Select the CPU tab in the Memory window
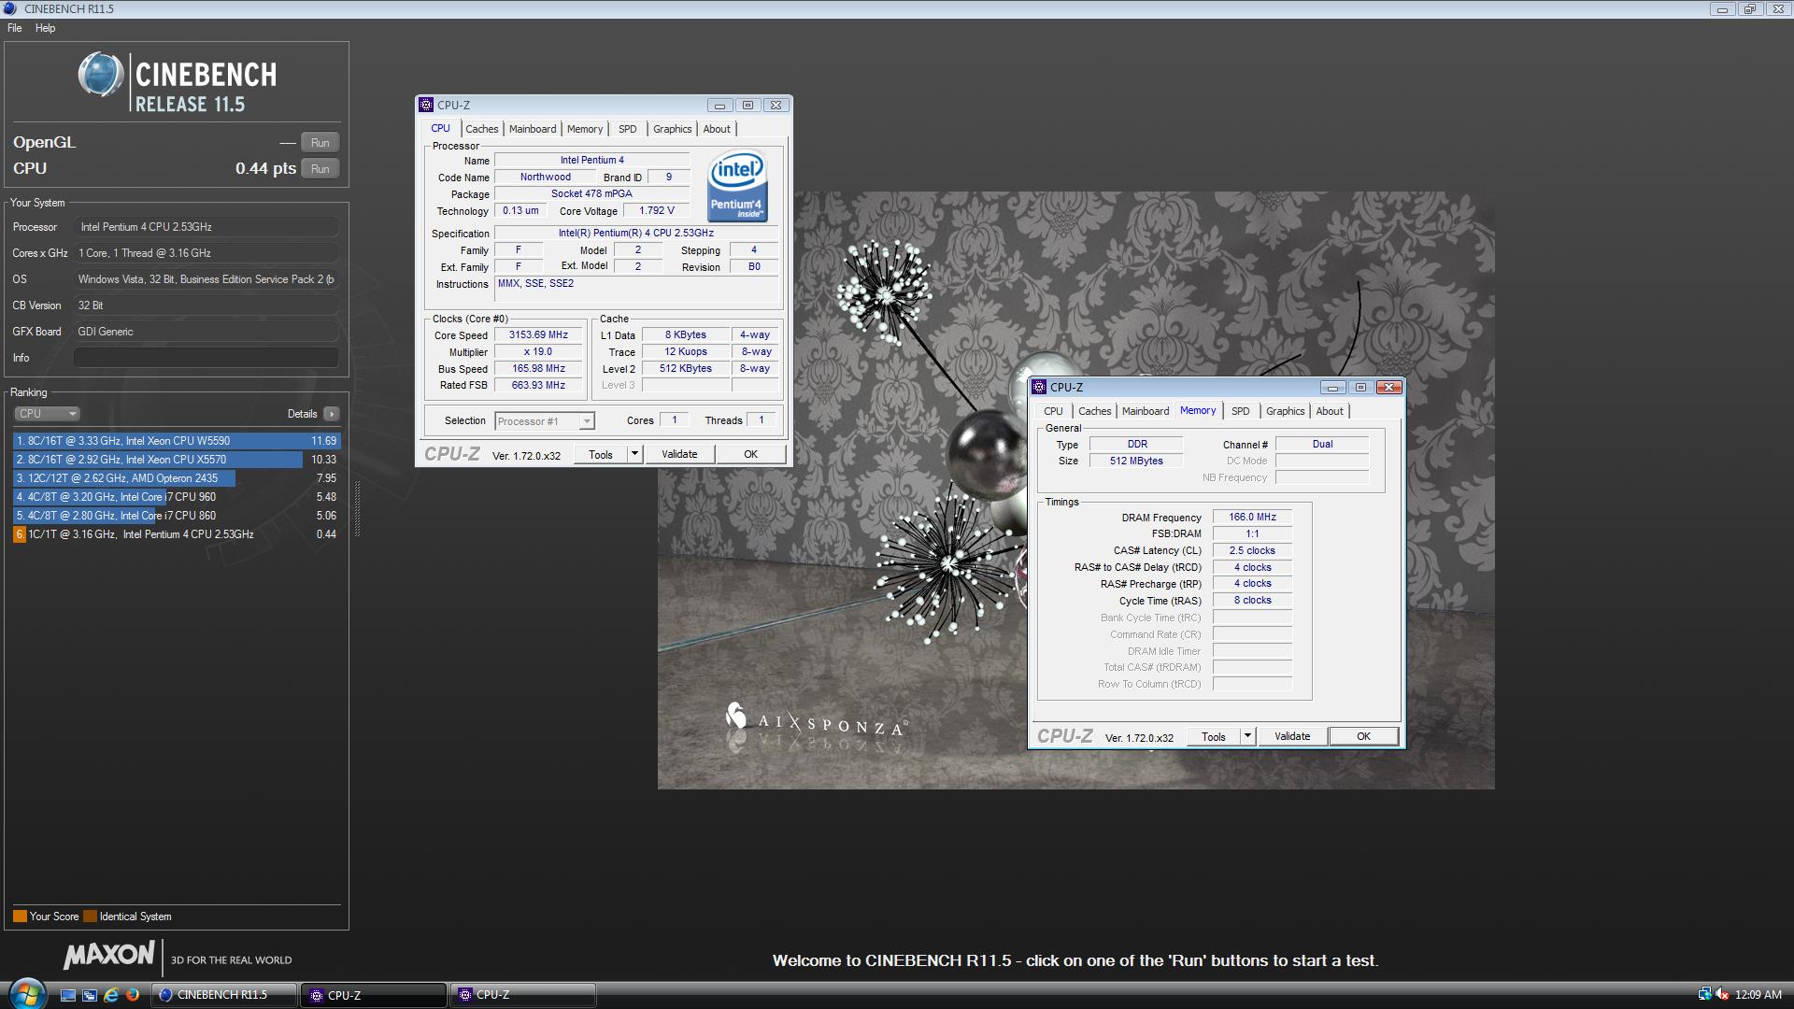Image resolution: width=1794 pixels, height=1009 pixels. coord(1053,411)
